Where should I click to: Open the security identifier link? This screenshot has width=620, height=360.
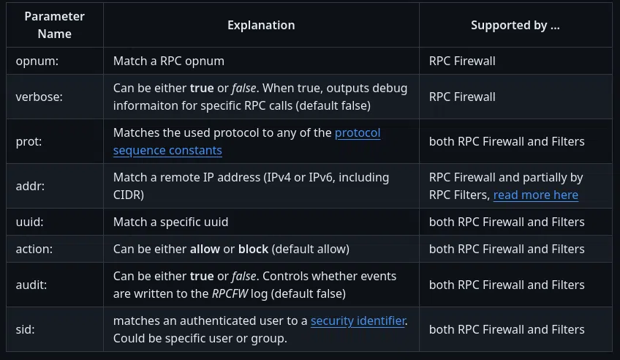coord(358,320)
